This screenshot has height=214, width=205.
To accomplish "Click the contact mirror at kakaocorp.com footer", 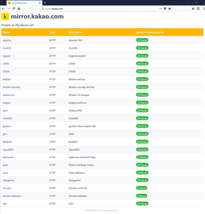I will (102, 210).
